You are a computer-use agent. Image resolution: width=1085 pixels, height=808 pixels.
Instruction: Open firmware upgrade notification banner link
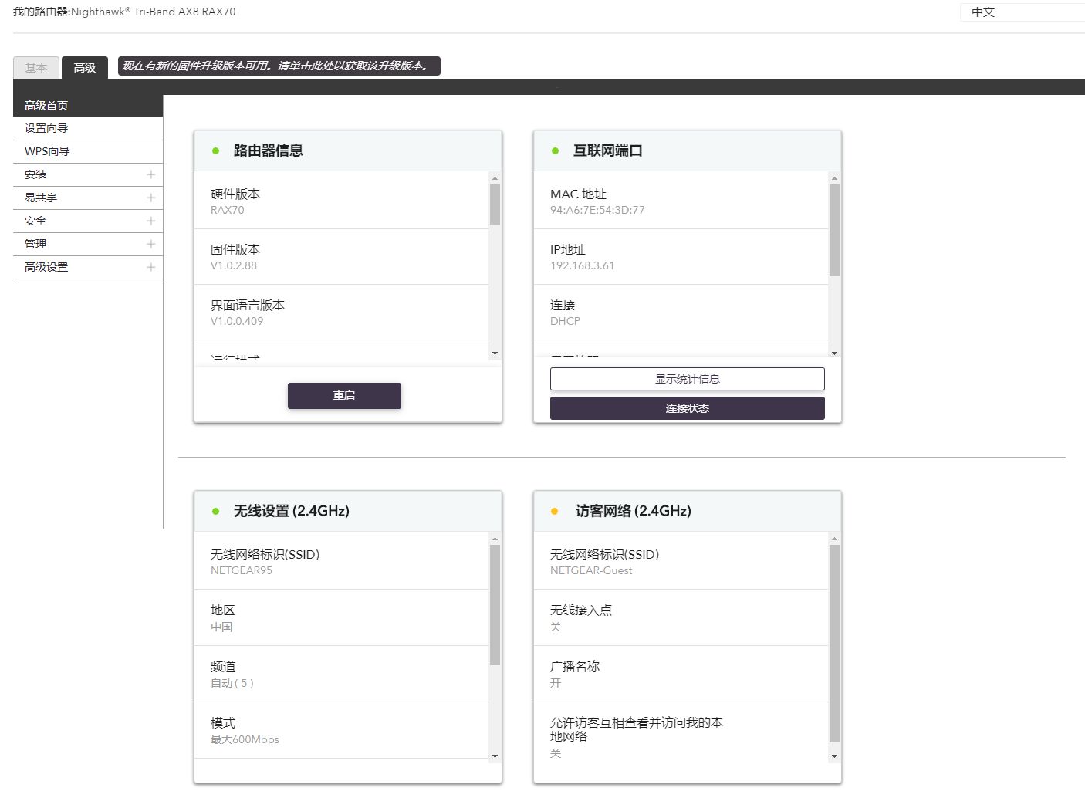click(x=279, y=66)
